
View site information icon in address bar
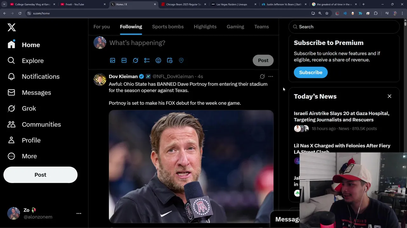point(29,13)
